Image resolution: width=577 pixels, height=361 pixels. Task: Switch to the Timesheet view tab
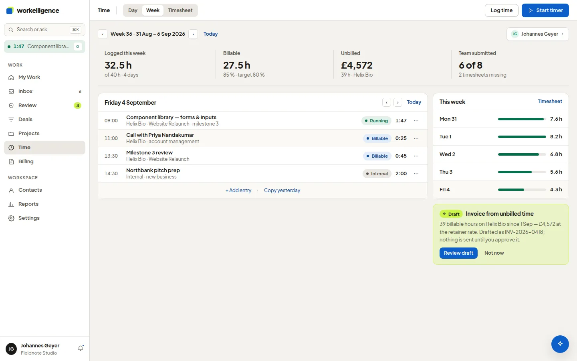pos(180,10)
